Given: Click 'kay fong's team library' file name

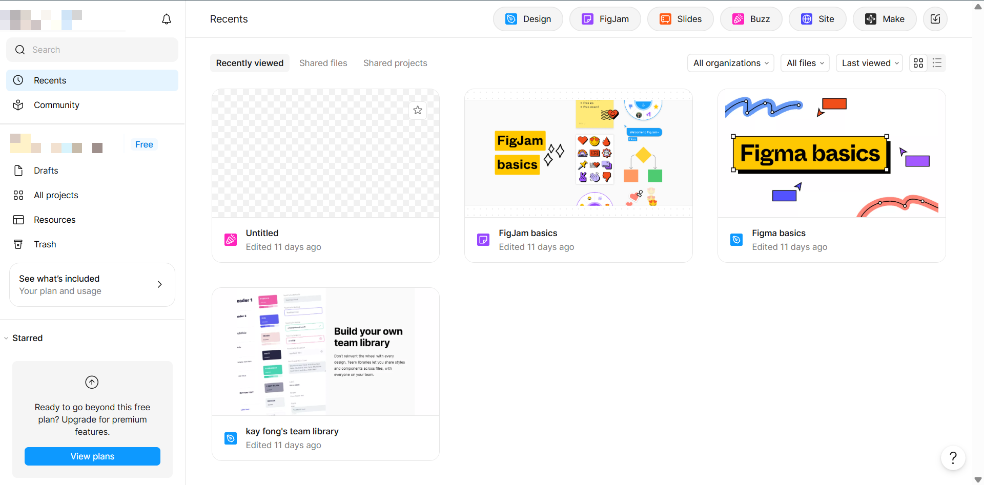Looking at the screenshot, I should pyautogui.click(x=292, y=431).
